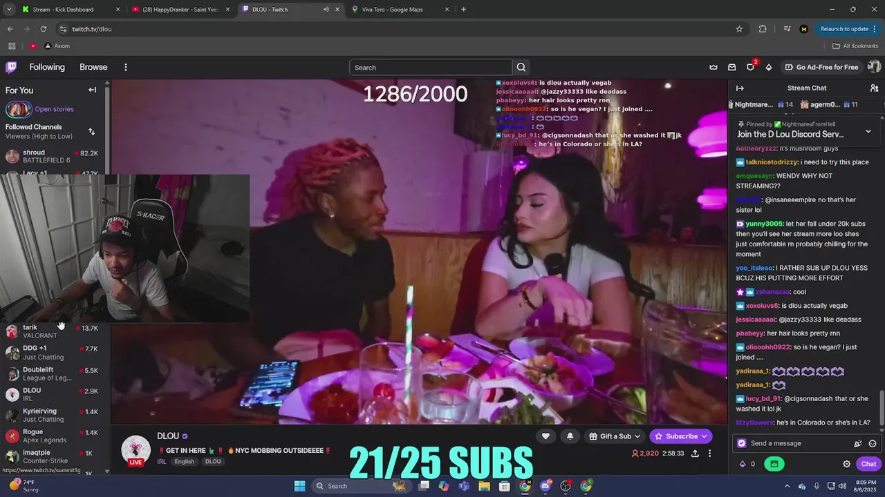Submit search with the magnifier button
Screen dimensions: 885x497
[x=521, y=67]
